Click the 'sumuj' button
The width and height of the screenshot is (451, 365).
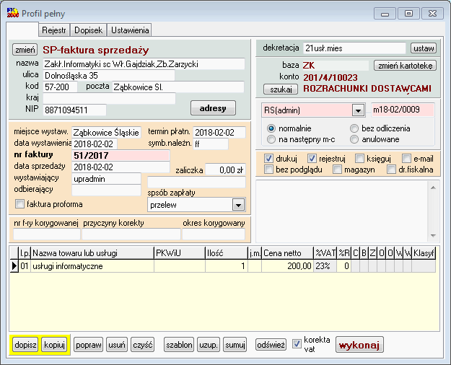point(235,345)
